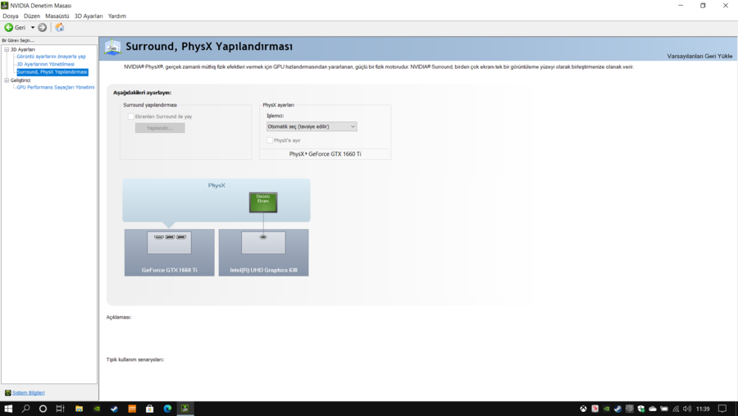Open the Back button history dropdown arrow
The image size is (738, 416).
click(33, 27)
